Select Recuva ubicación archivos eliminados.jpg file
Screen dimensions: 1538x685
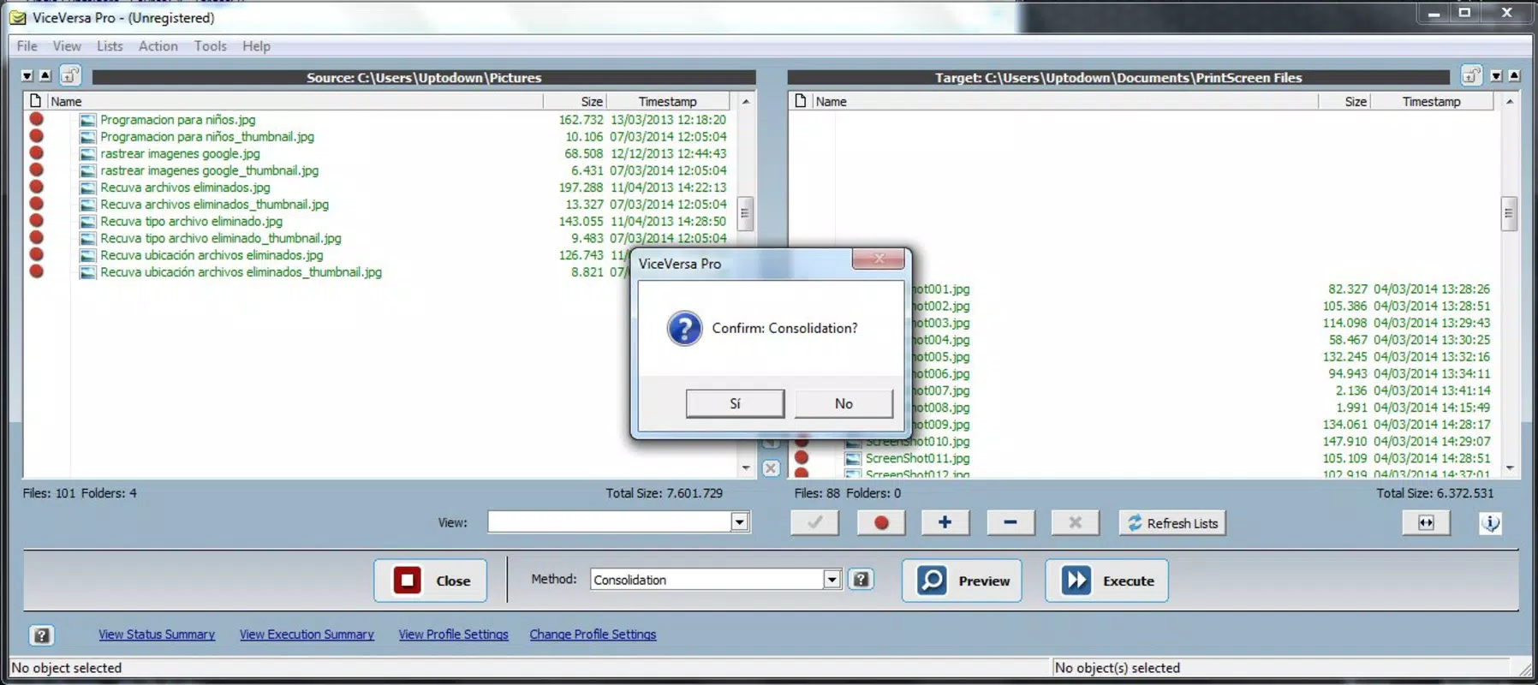pyautogui.click(x=212, y=255)
